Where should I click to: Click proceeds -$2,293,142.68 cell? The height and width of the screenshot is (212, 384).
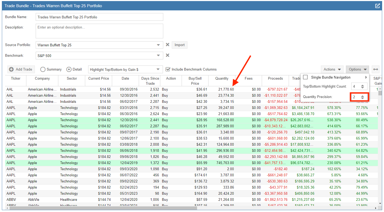click(276, 157)
